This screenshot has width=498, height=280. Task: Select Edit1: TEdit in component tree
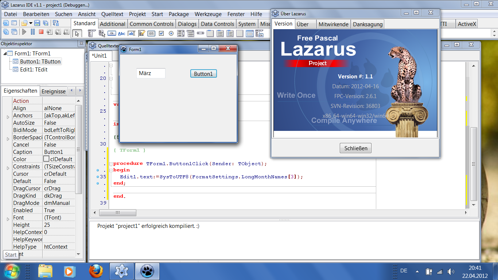point(34,69)
